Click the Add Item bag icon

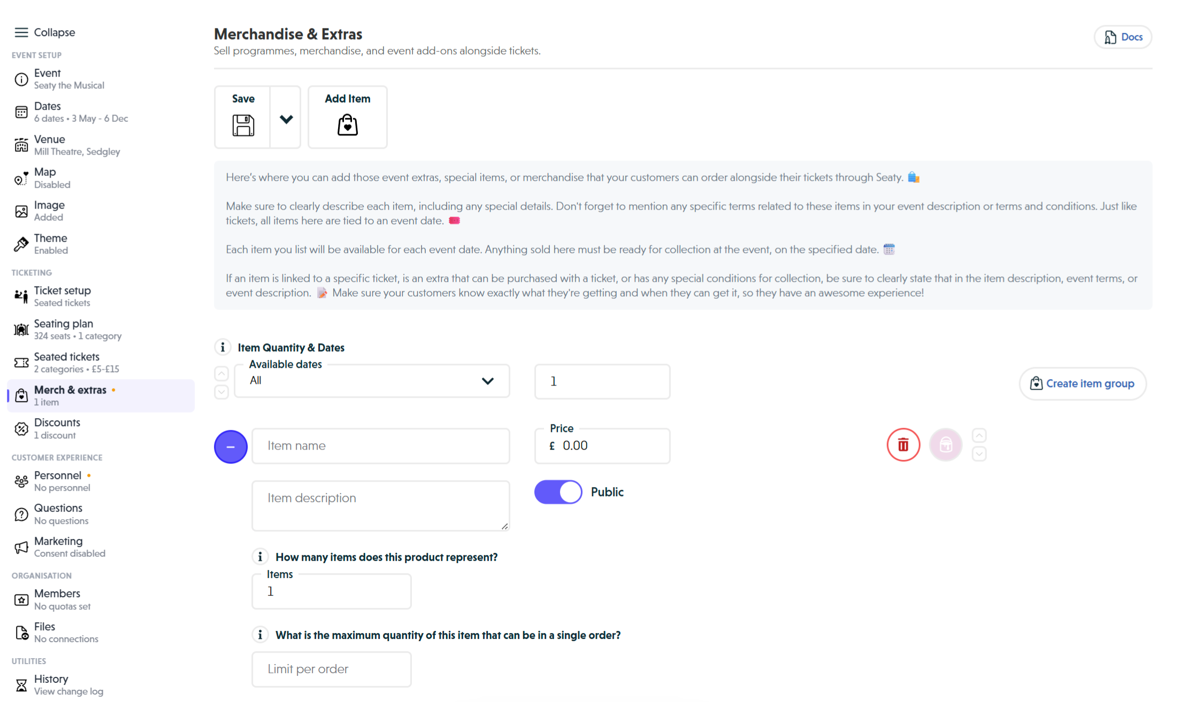click(347, 125)
